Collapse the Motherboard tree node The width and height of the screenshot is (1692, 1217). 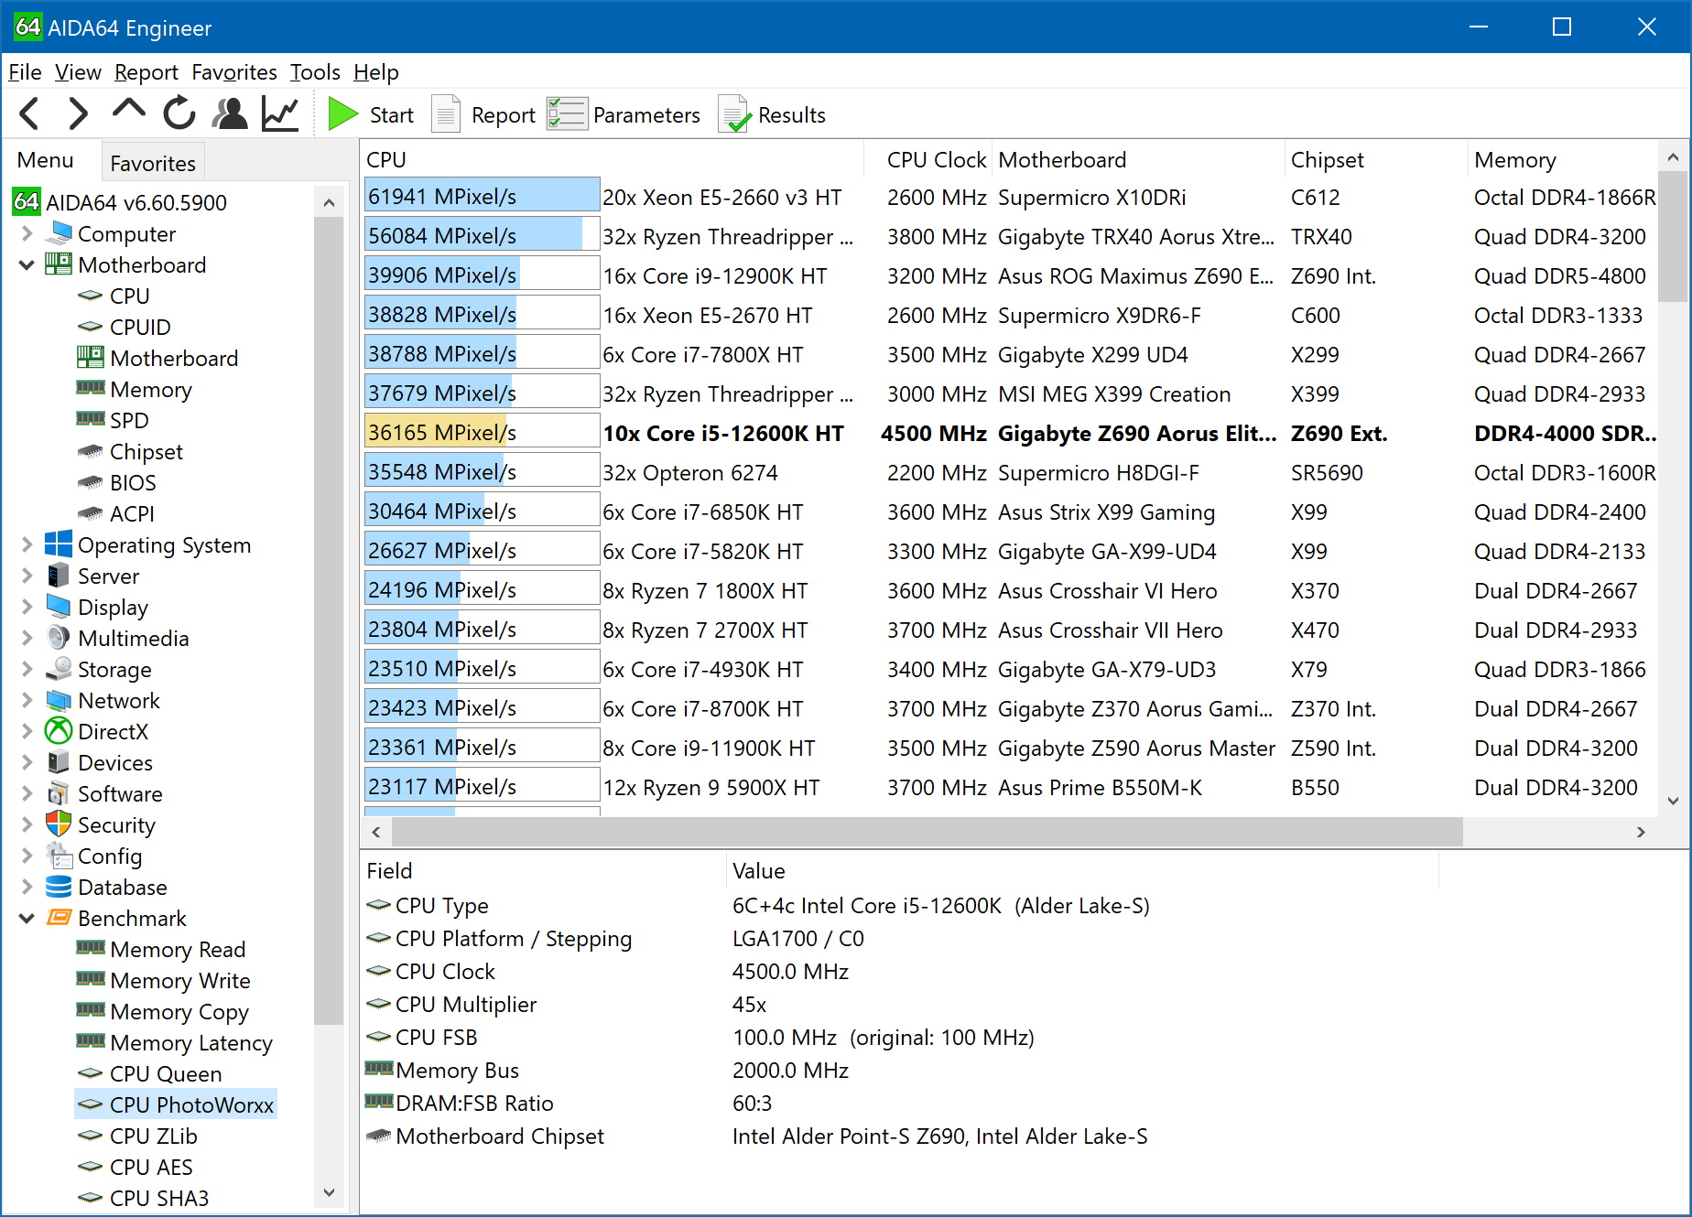(x=27, y=265)
